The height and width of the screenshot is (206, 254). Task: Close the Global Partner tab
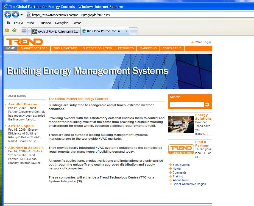[x=127, y=31]
